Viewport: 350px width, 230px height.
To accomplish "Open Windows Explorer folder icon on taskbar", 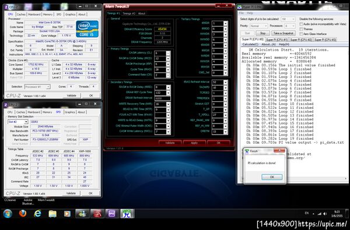I will [52, 214].
